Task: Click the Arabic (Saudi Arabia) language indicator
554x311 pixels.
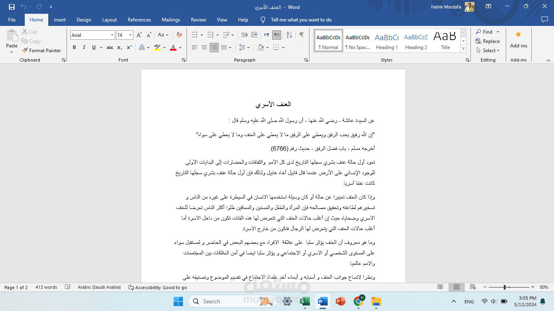Action: (x=99, y=287)
